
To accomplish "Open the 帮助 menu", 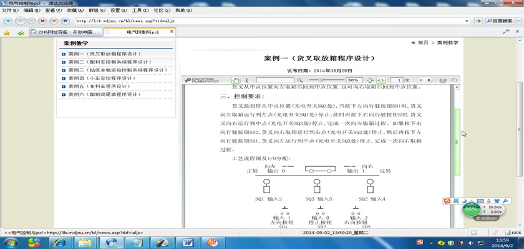I will 184,11.
